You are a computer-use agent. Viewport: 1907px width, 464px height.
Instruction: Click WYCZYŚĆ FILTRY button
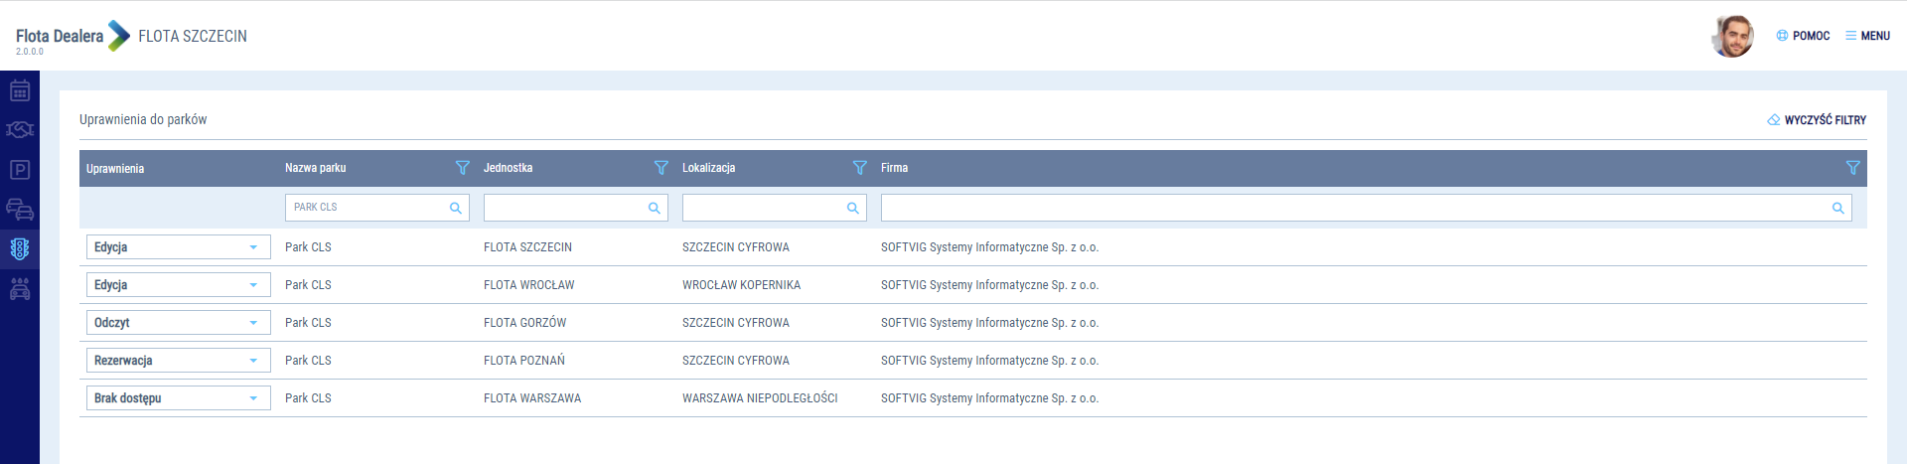1817,120
